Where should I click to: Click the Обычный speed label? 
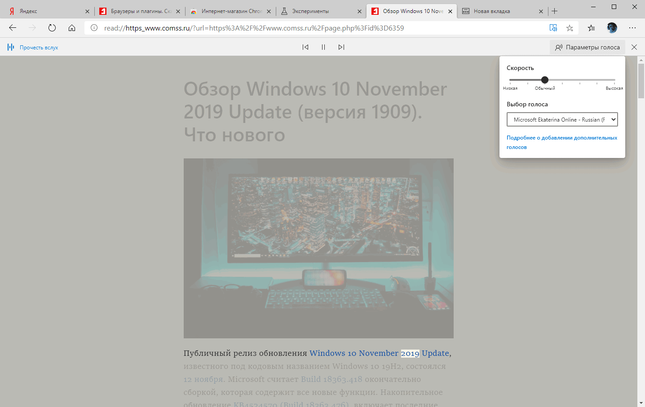[x=545, y=88]
